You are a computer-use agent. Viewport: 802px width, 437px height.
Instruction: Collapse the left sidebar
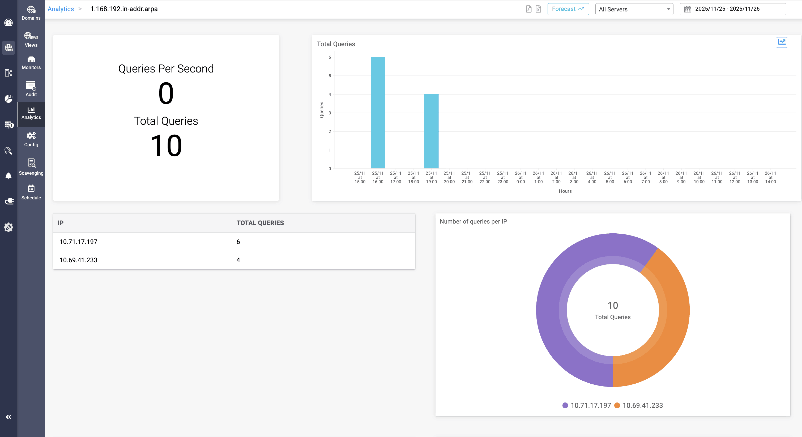click(8, 417)
